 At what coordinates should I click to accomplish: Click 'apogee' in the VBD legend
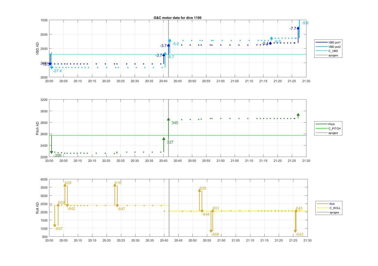pyautogui.click(x=327, y=55)
